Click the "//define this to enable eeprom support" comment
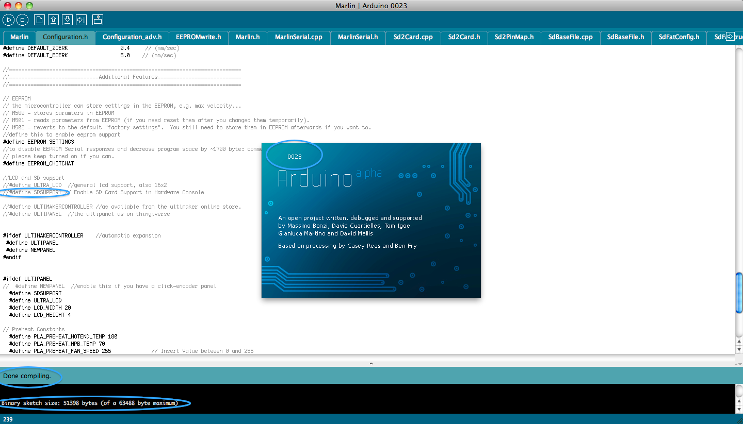743x424 pixels. [61, 134]
